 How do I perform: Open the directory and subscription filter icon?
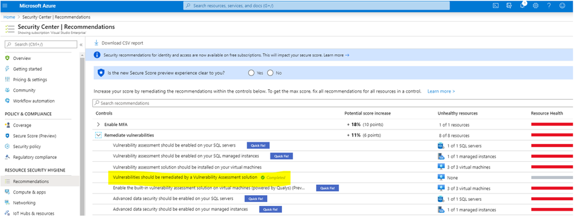point(509,6)
